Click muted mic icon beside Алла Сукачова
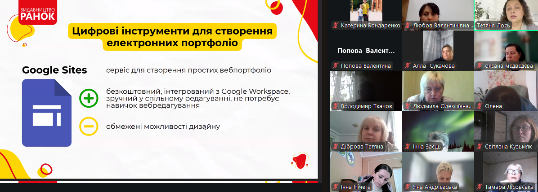The image size is (538, 192). click(x=407, y=66)
